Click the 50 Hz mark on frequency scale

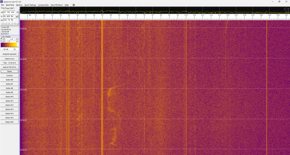pyautogui.click(x=102, y=15)
